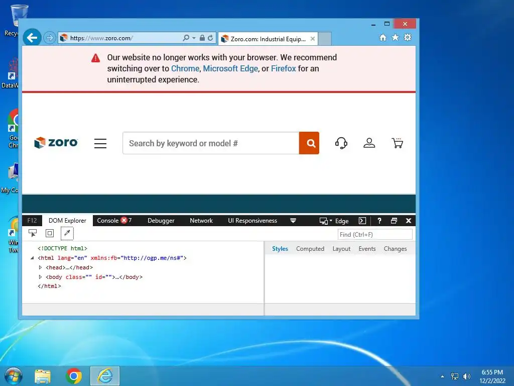
Task: Open the hamburger menu on Zoro site
Action: (100, 143)
